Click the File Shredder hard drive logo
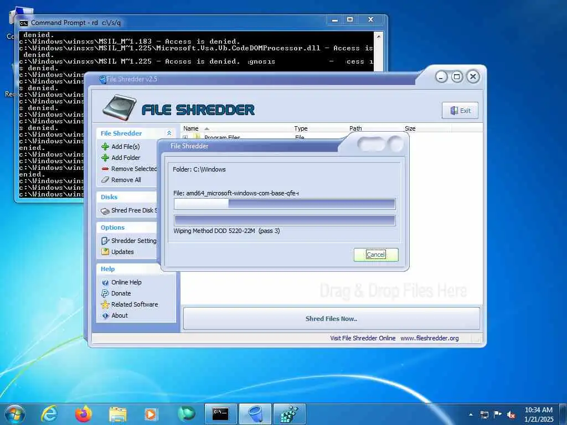 tap(120, 107)
